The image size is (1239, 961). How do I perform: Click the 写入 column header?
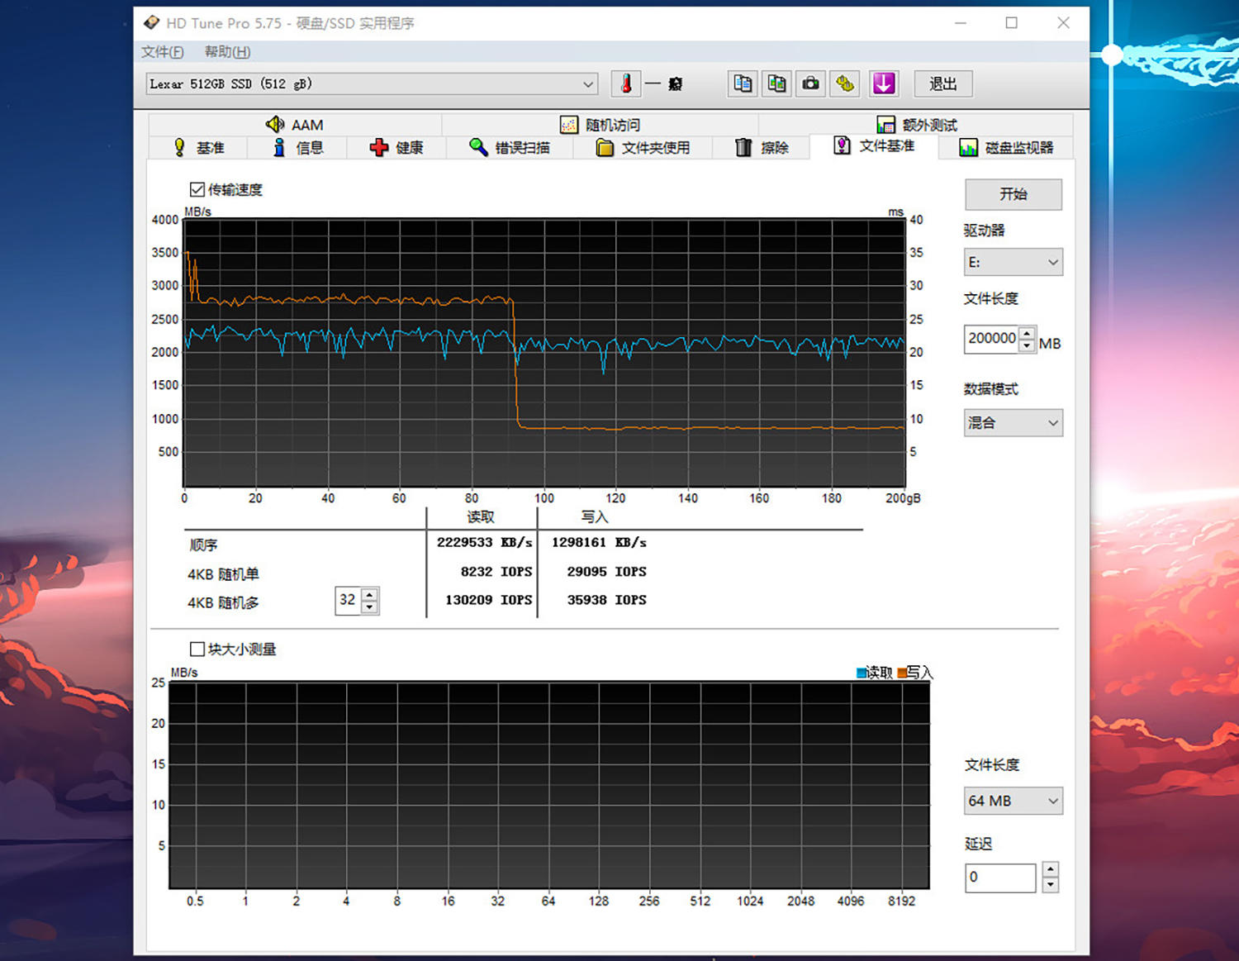595,517
